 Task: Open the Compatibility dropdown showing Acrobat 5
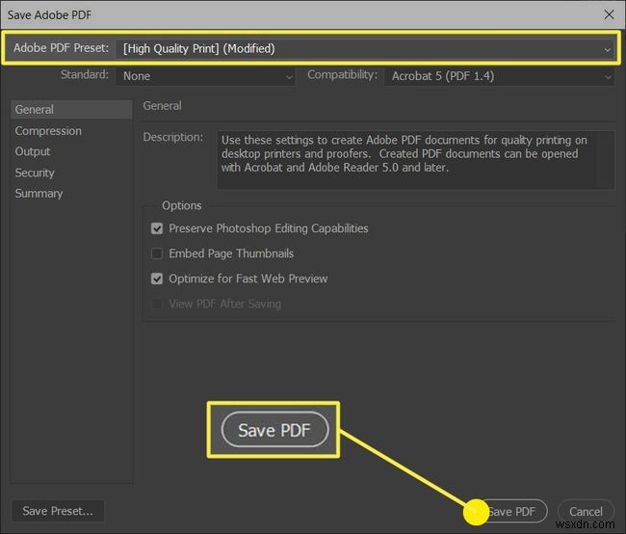[499, 76]
